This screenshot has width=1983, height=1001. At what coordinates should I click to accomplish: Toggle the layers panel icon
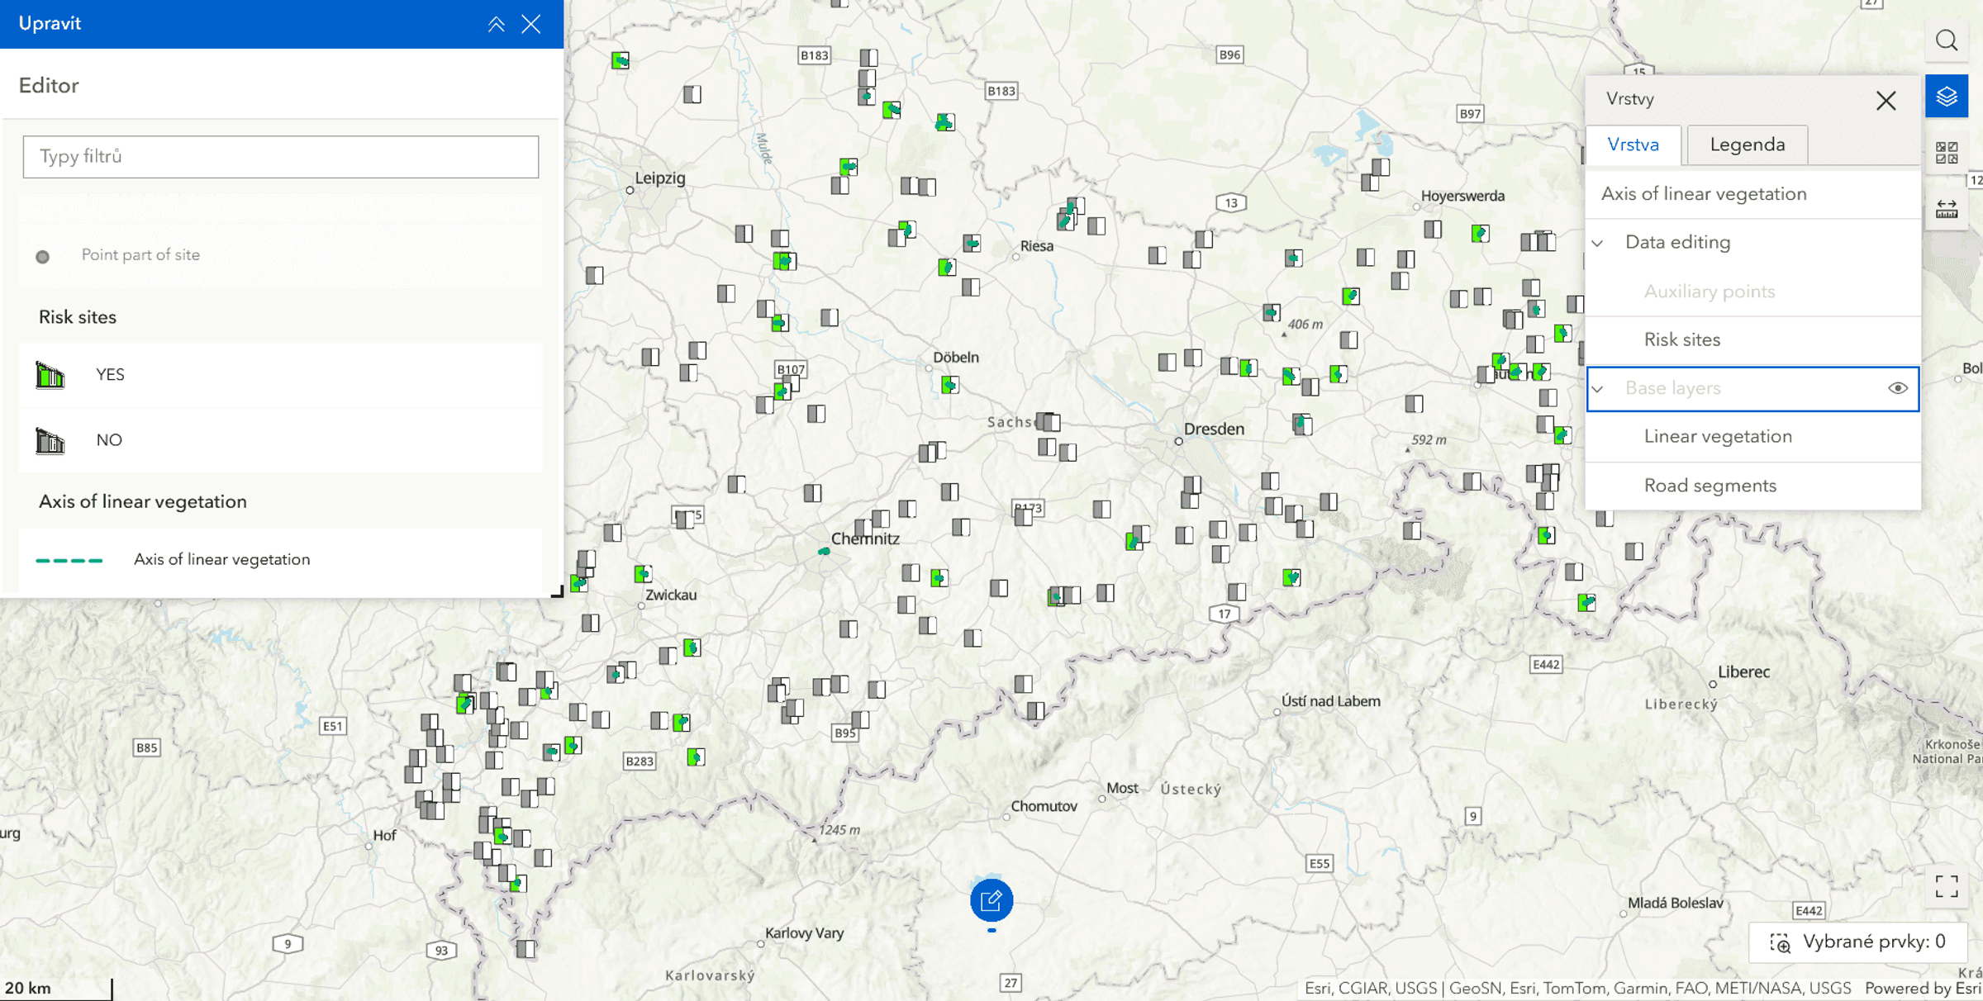pyautogui.click(x=1947, y=97)
